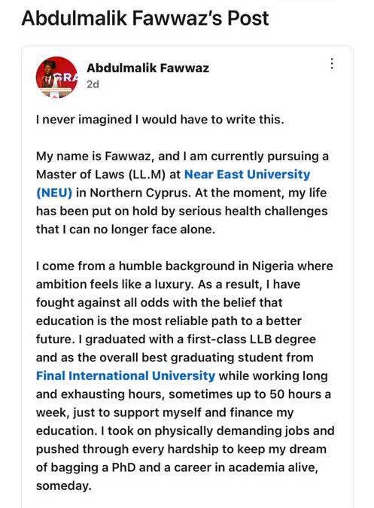Click the words "My name is Fawwaz"

point(93,156)
